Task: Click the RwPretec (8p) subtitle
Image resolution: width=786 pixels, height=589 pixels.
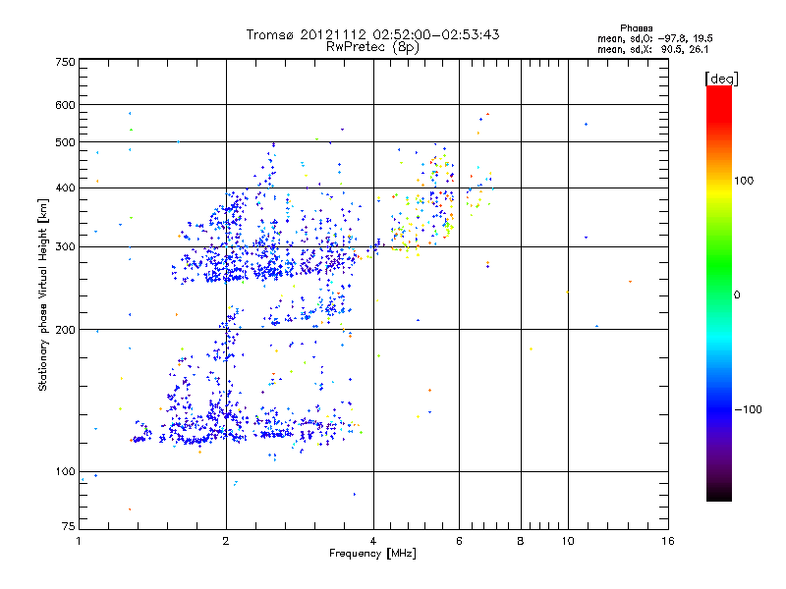Action: (x=372, y=47)
